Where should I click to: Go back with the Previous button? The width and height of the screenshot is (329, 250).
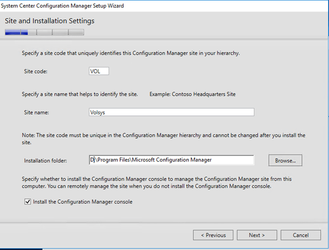(213, 235)
